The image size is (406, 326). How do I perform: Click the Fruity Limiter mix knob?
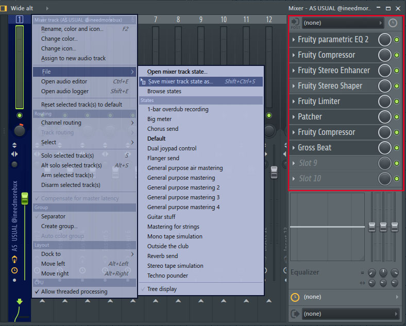pyautogui.click(x=384, y=101)
